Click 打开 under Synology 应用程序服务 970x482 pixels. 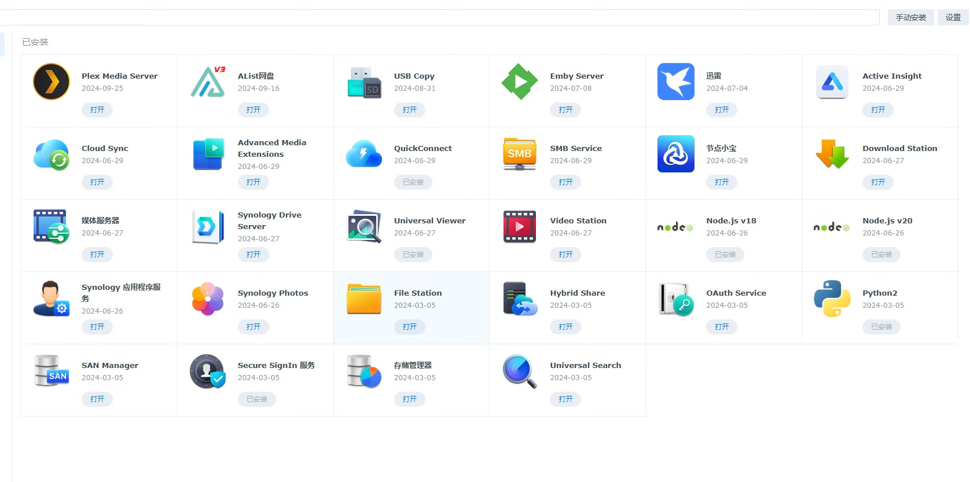point(97,326)
